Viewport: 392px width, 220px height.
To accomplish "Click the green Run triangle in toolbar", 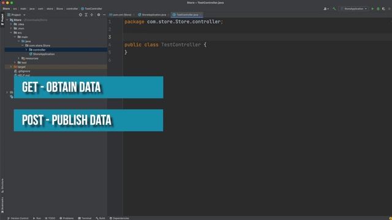I will click(372, 9).
